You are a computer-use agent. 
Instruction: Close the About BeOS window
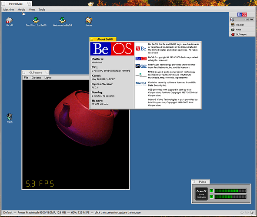(92, 39)
